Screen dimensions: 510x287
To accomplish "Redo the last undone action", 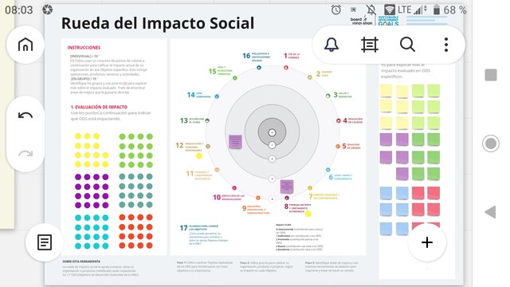I will [25, 153].
